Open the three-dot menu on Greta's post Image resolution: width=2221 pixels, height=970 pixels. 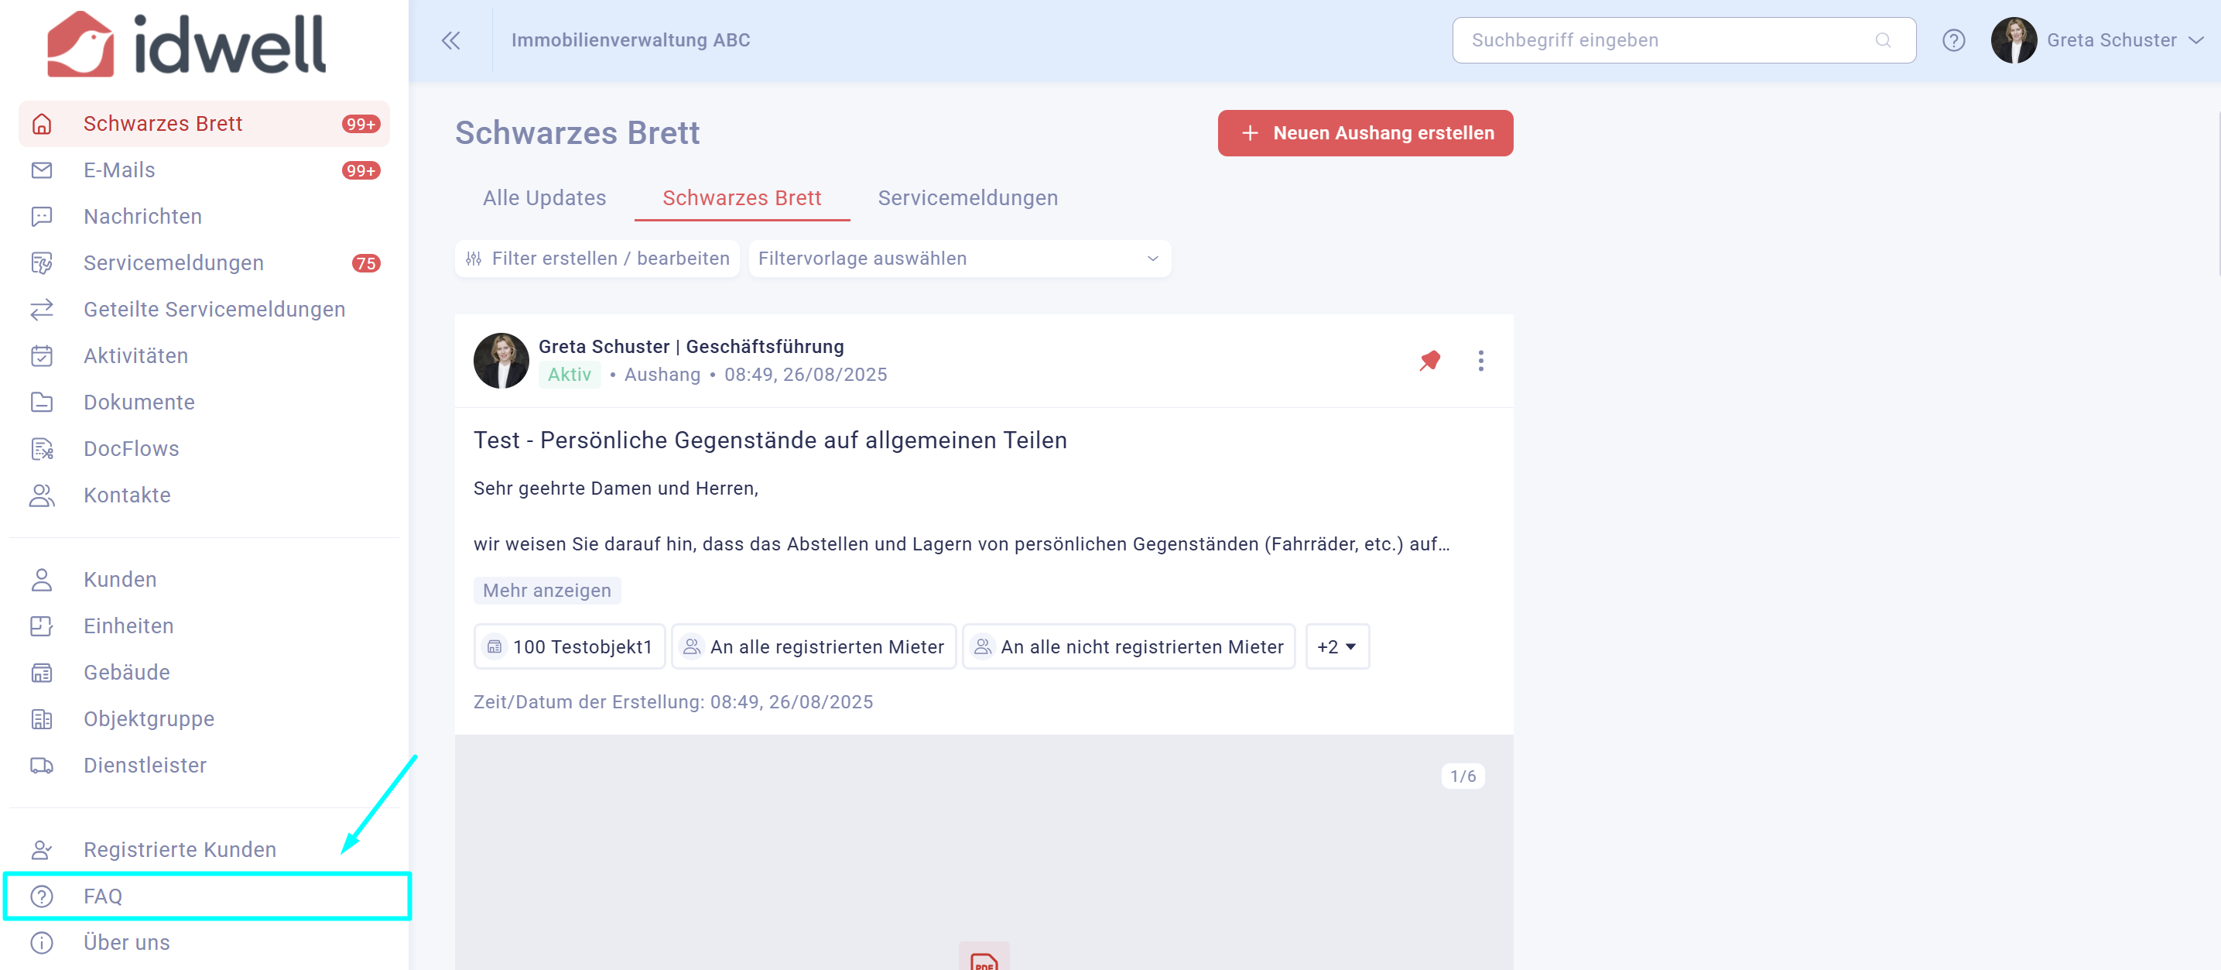[x=1480, y=361]
